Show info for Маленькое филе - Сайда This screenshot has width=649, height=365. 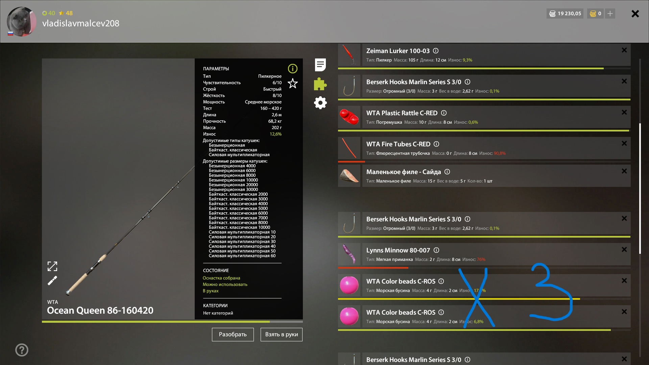[x=447, y=172]
